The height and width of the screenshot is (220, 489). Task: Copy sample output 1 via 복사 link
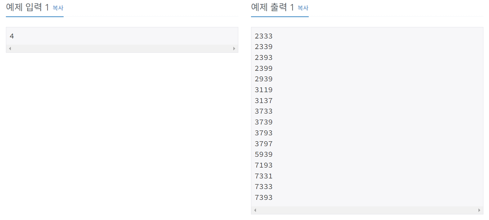click(x=303, y=8)
